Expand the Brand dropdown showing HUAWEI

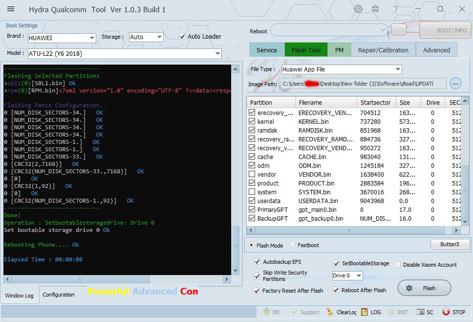tap(92, 38)
